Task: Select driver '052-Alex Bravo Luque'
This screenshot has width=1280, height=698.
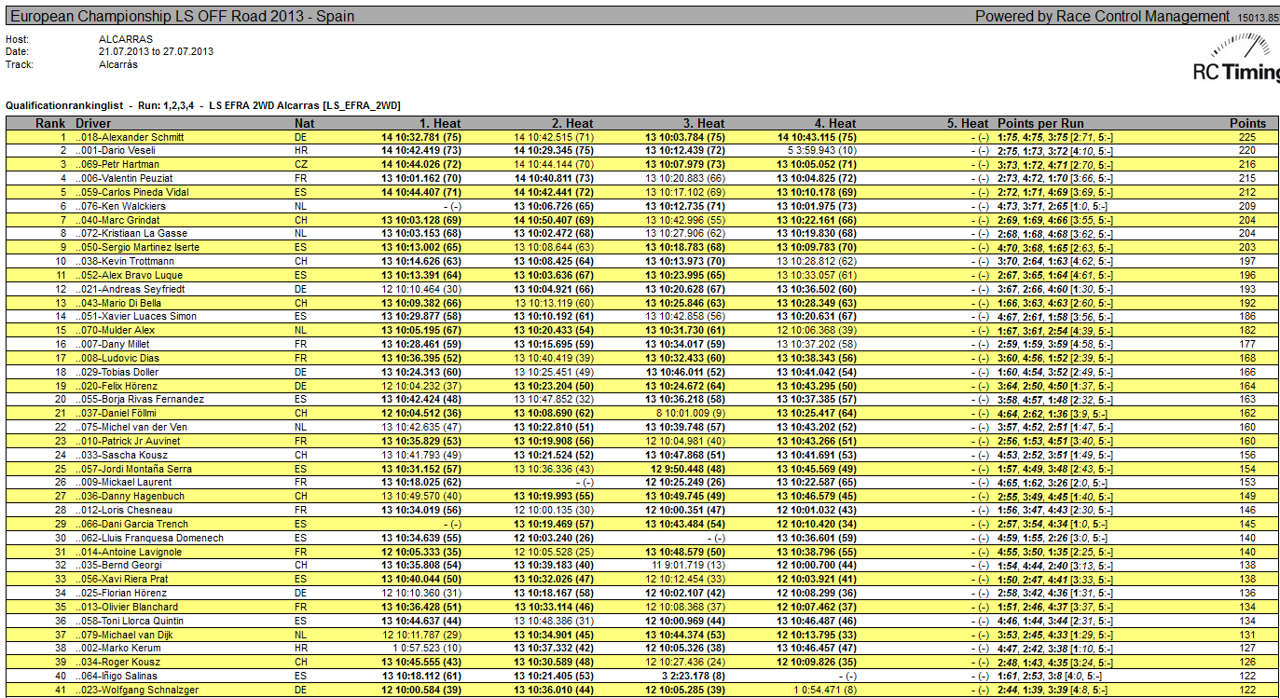Action: pyautogui.click(x=129, y=275)
